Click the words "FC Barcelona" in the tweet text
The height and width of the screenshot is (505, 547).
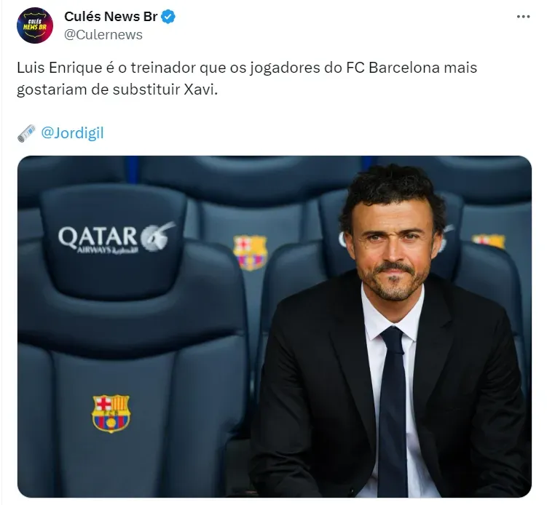tap(393, 67)
